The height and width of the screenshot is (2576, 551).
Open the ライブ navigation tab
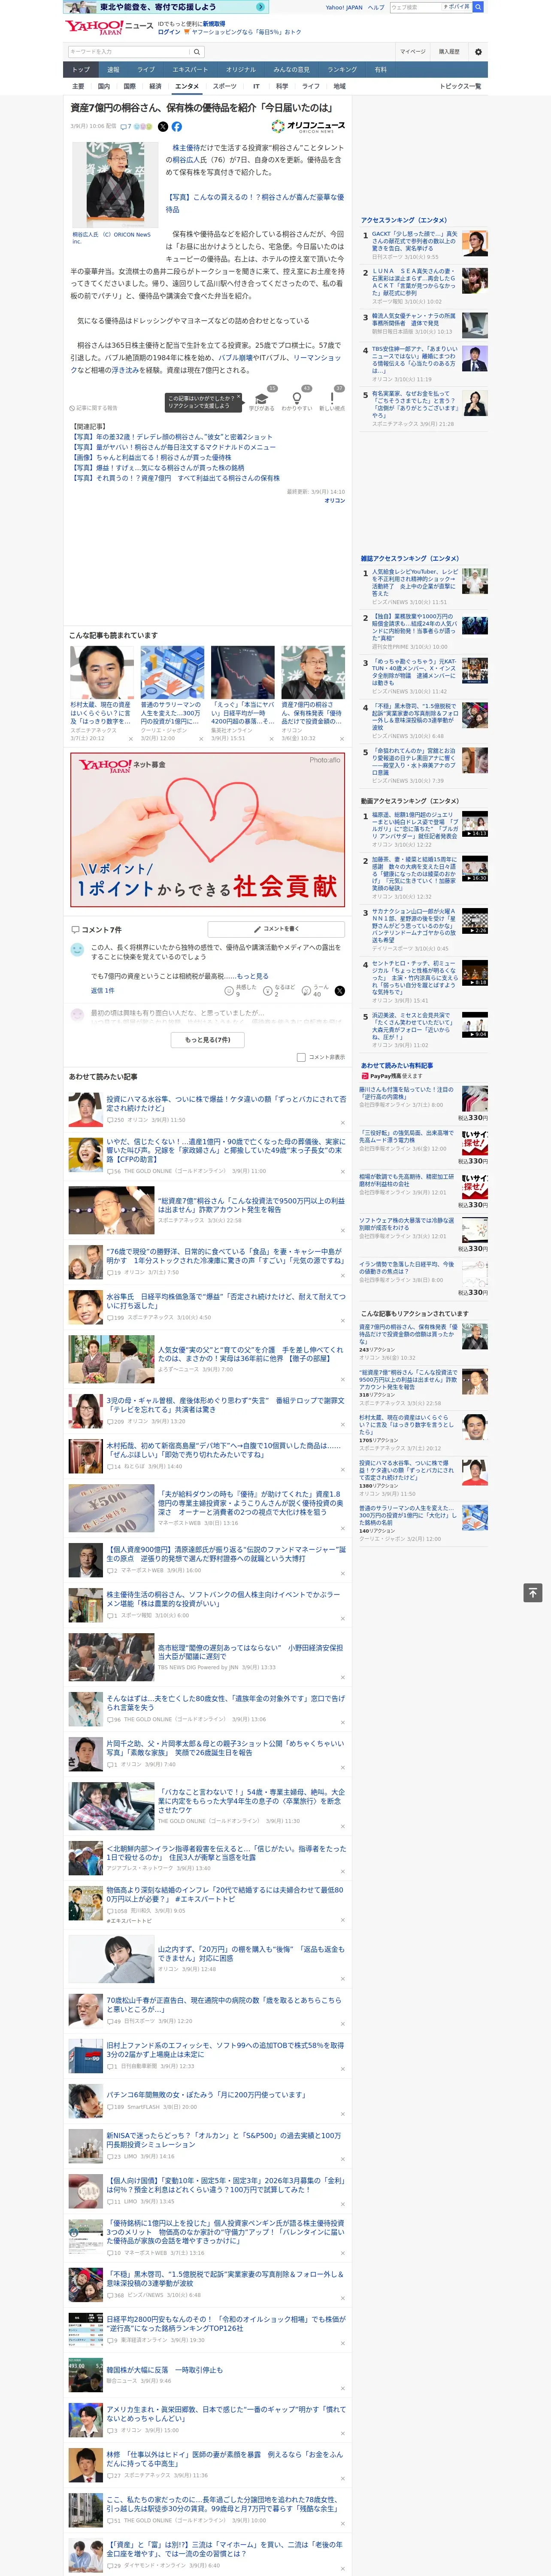(146, 70)
